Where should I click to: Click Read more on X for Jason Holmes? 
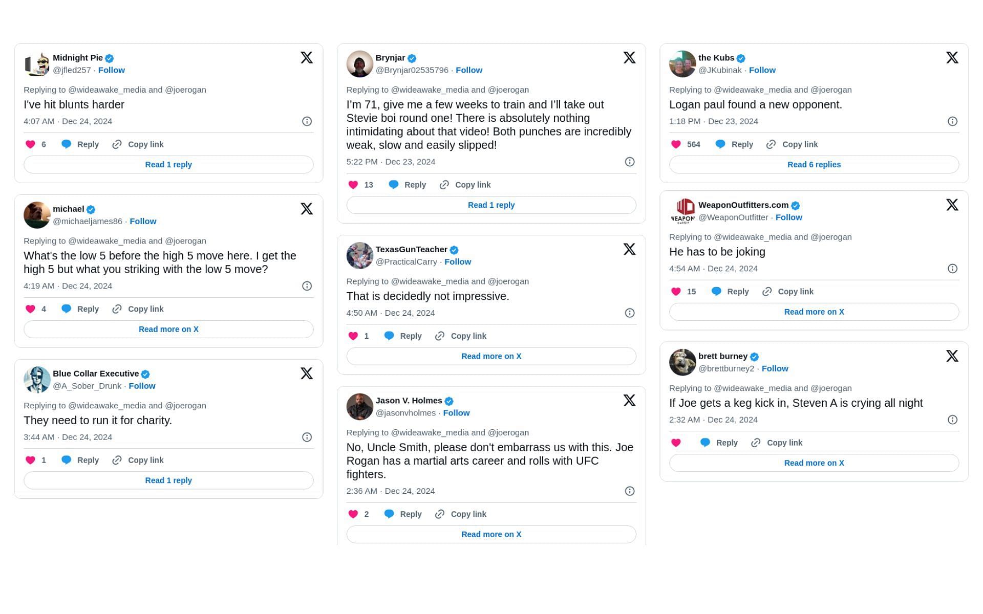coord(491,533)
